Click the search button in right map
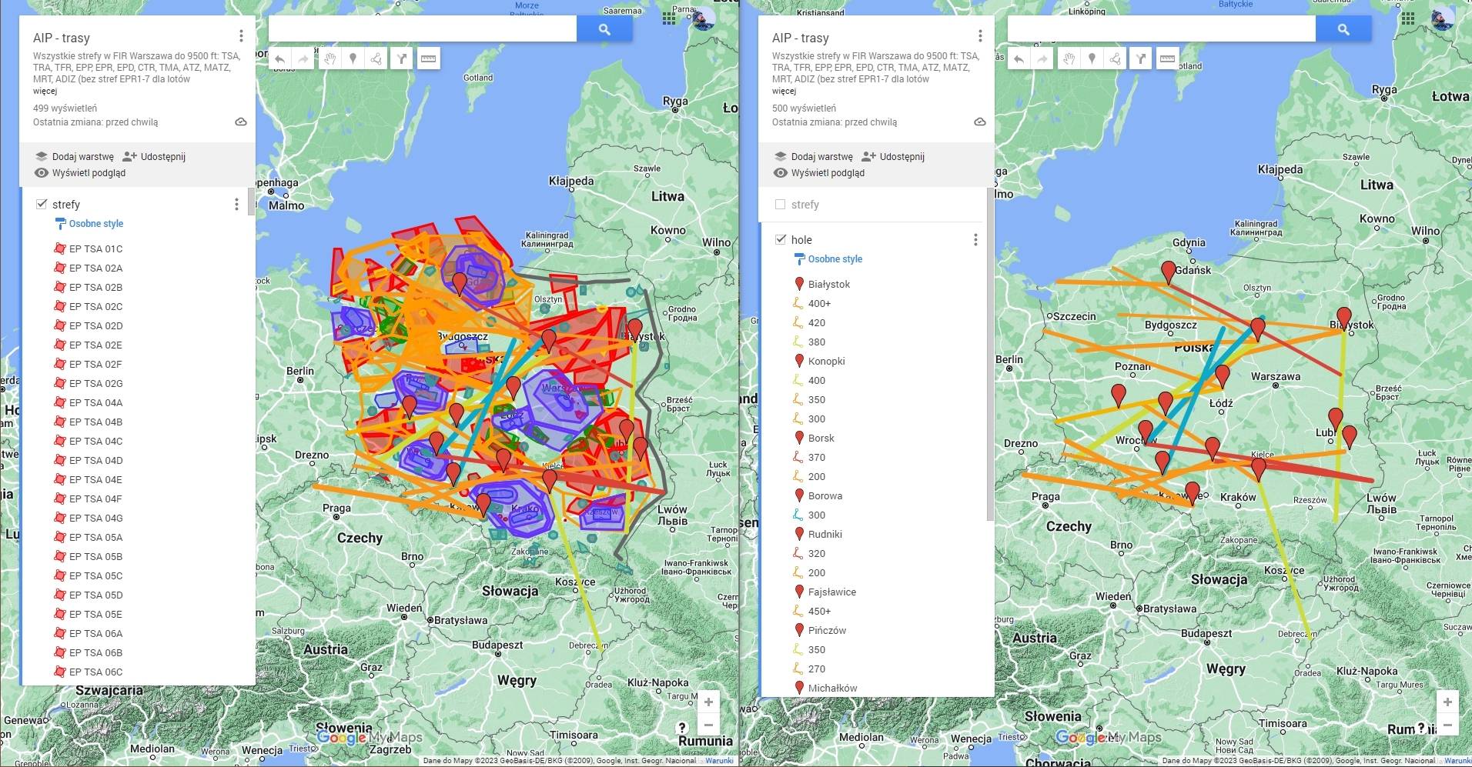The width and height of the screenshot is (1472, 767). pyautogui.click(x=1343, y=29)
